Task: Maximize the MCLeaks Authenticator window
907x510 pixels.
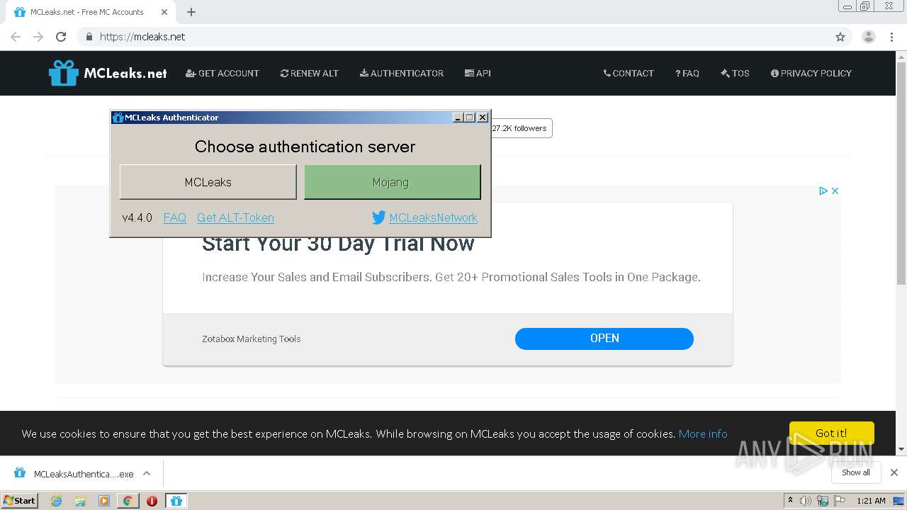Action: pos(470,118)
